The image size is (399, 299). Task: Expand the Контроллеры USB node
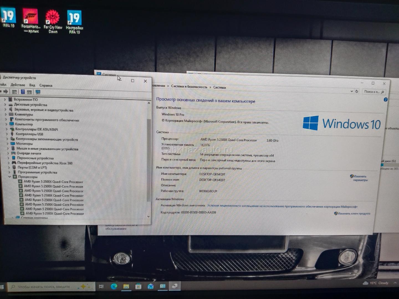[x=7, y=134]
